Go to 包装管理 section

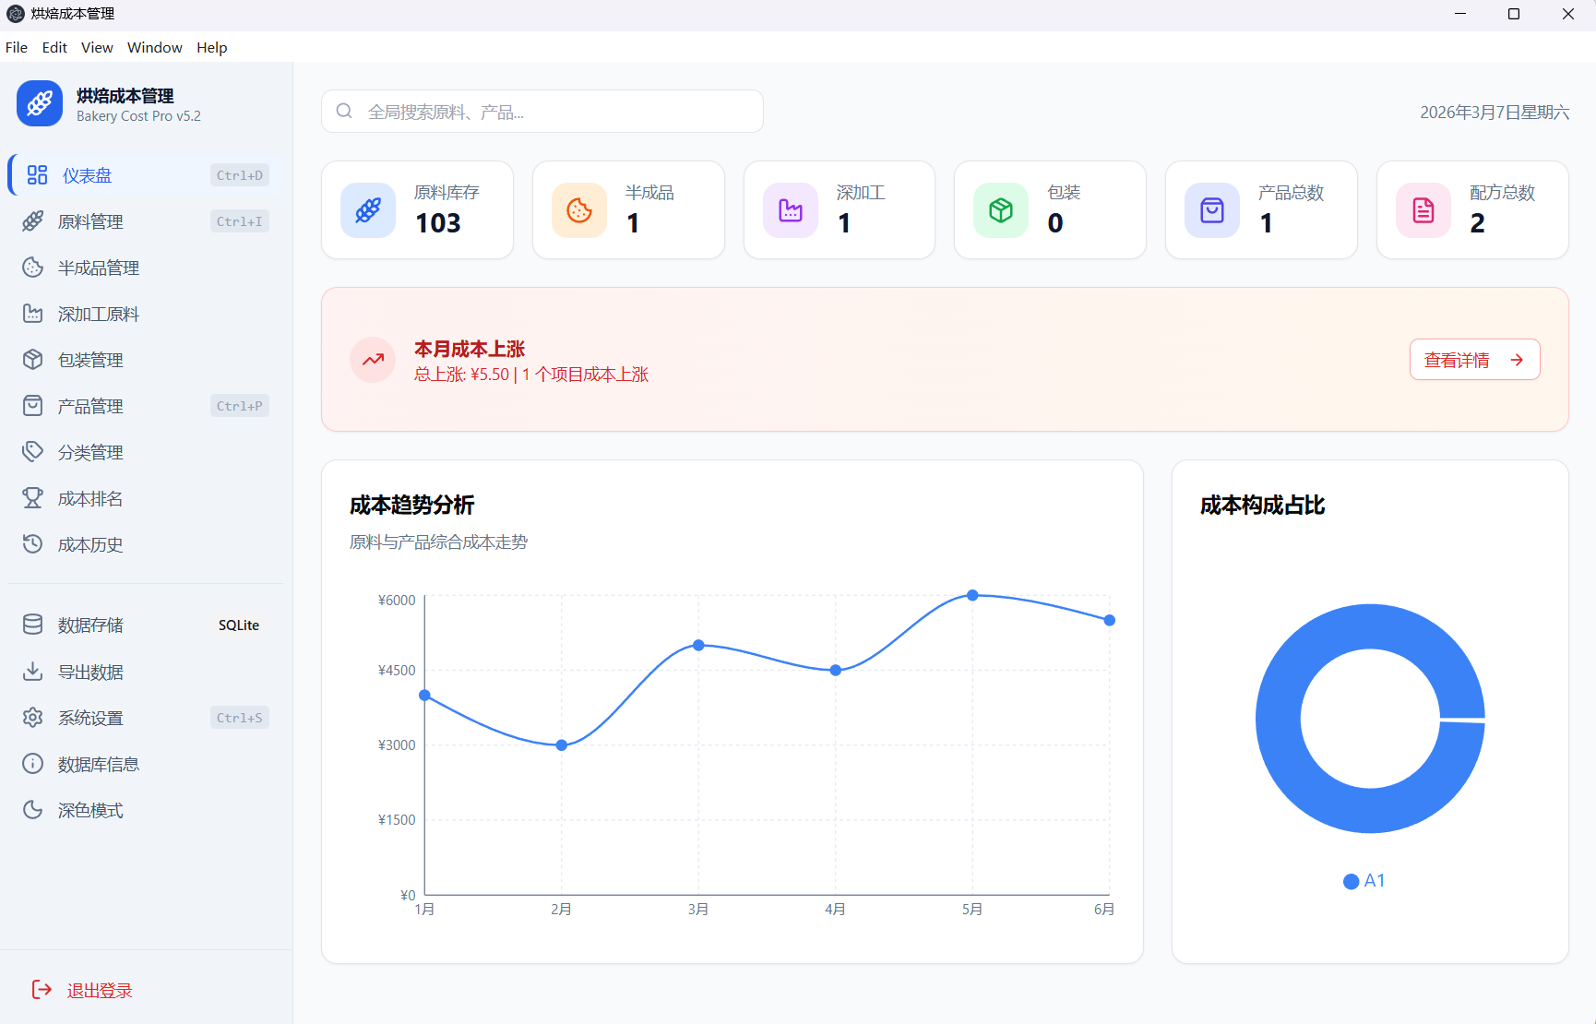point(89,360)
